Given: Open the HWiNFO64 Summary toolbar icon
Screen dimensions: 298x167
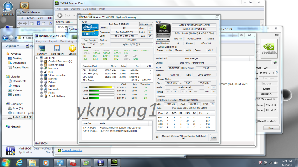Looking at the screenshot, I should coord(42,50).
